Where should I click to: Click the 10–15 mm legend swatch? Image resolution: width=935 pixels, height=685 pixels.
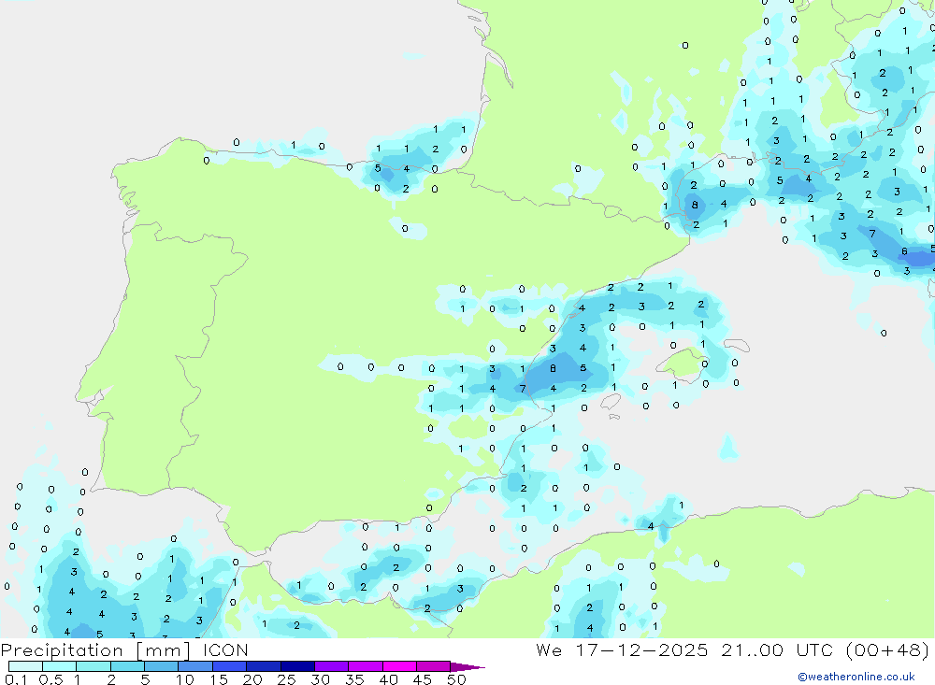(x=195, y=666)
